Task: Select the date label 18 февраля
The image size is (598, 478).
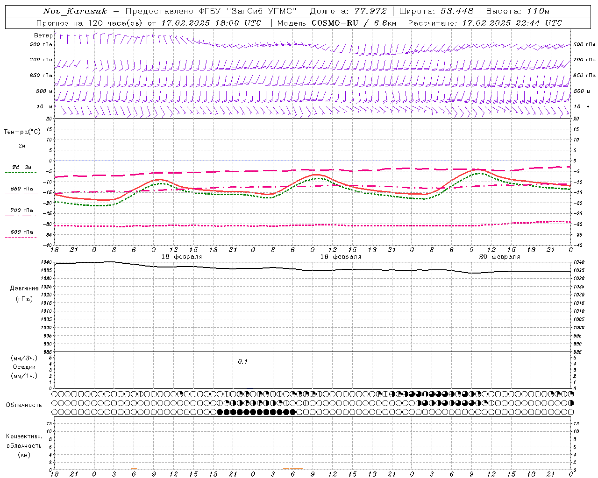Action: coord(182,257)
